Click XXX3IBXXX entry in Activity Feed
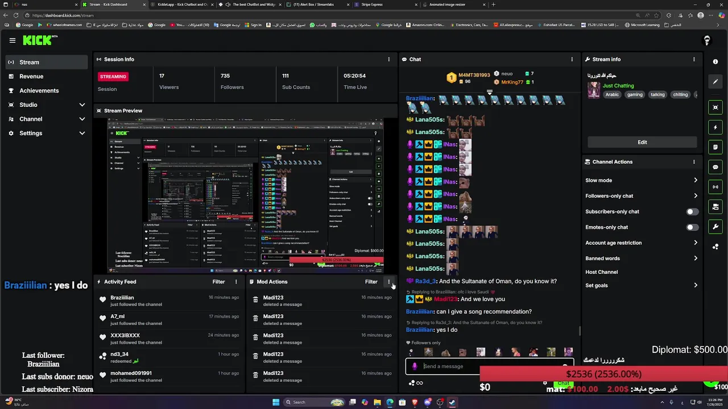The height and width of the screenshot is (409, 728). 169,339
